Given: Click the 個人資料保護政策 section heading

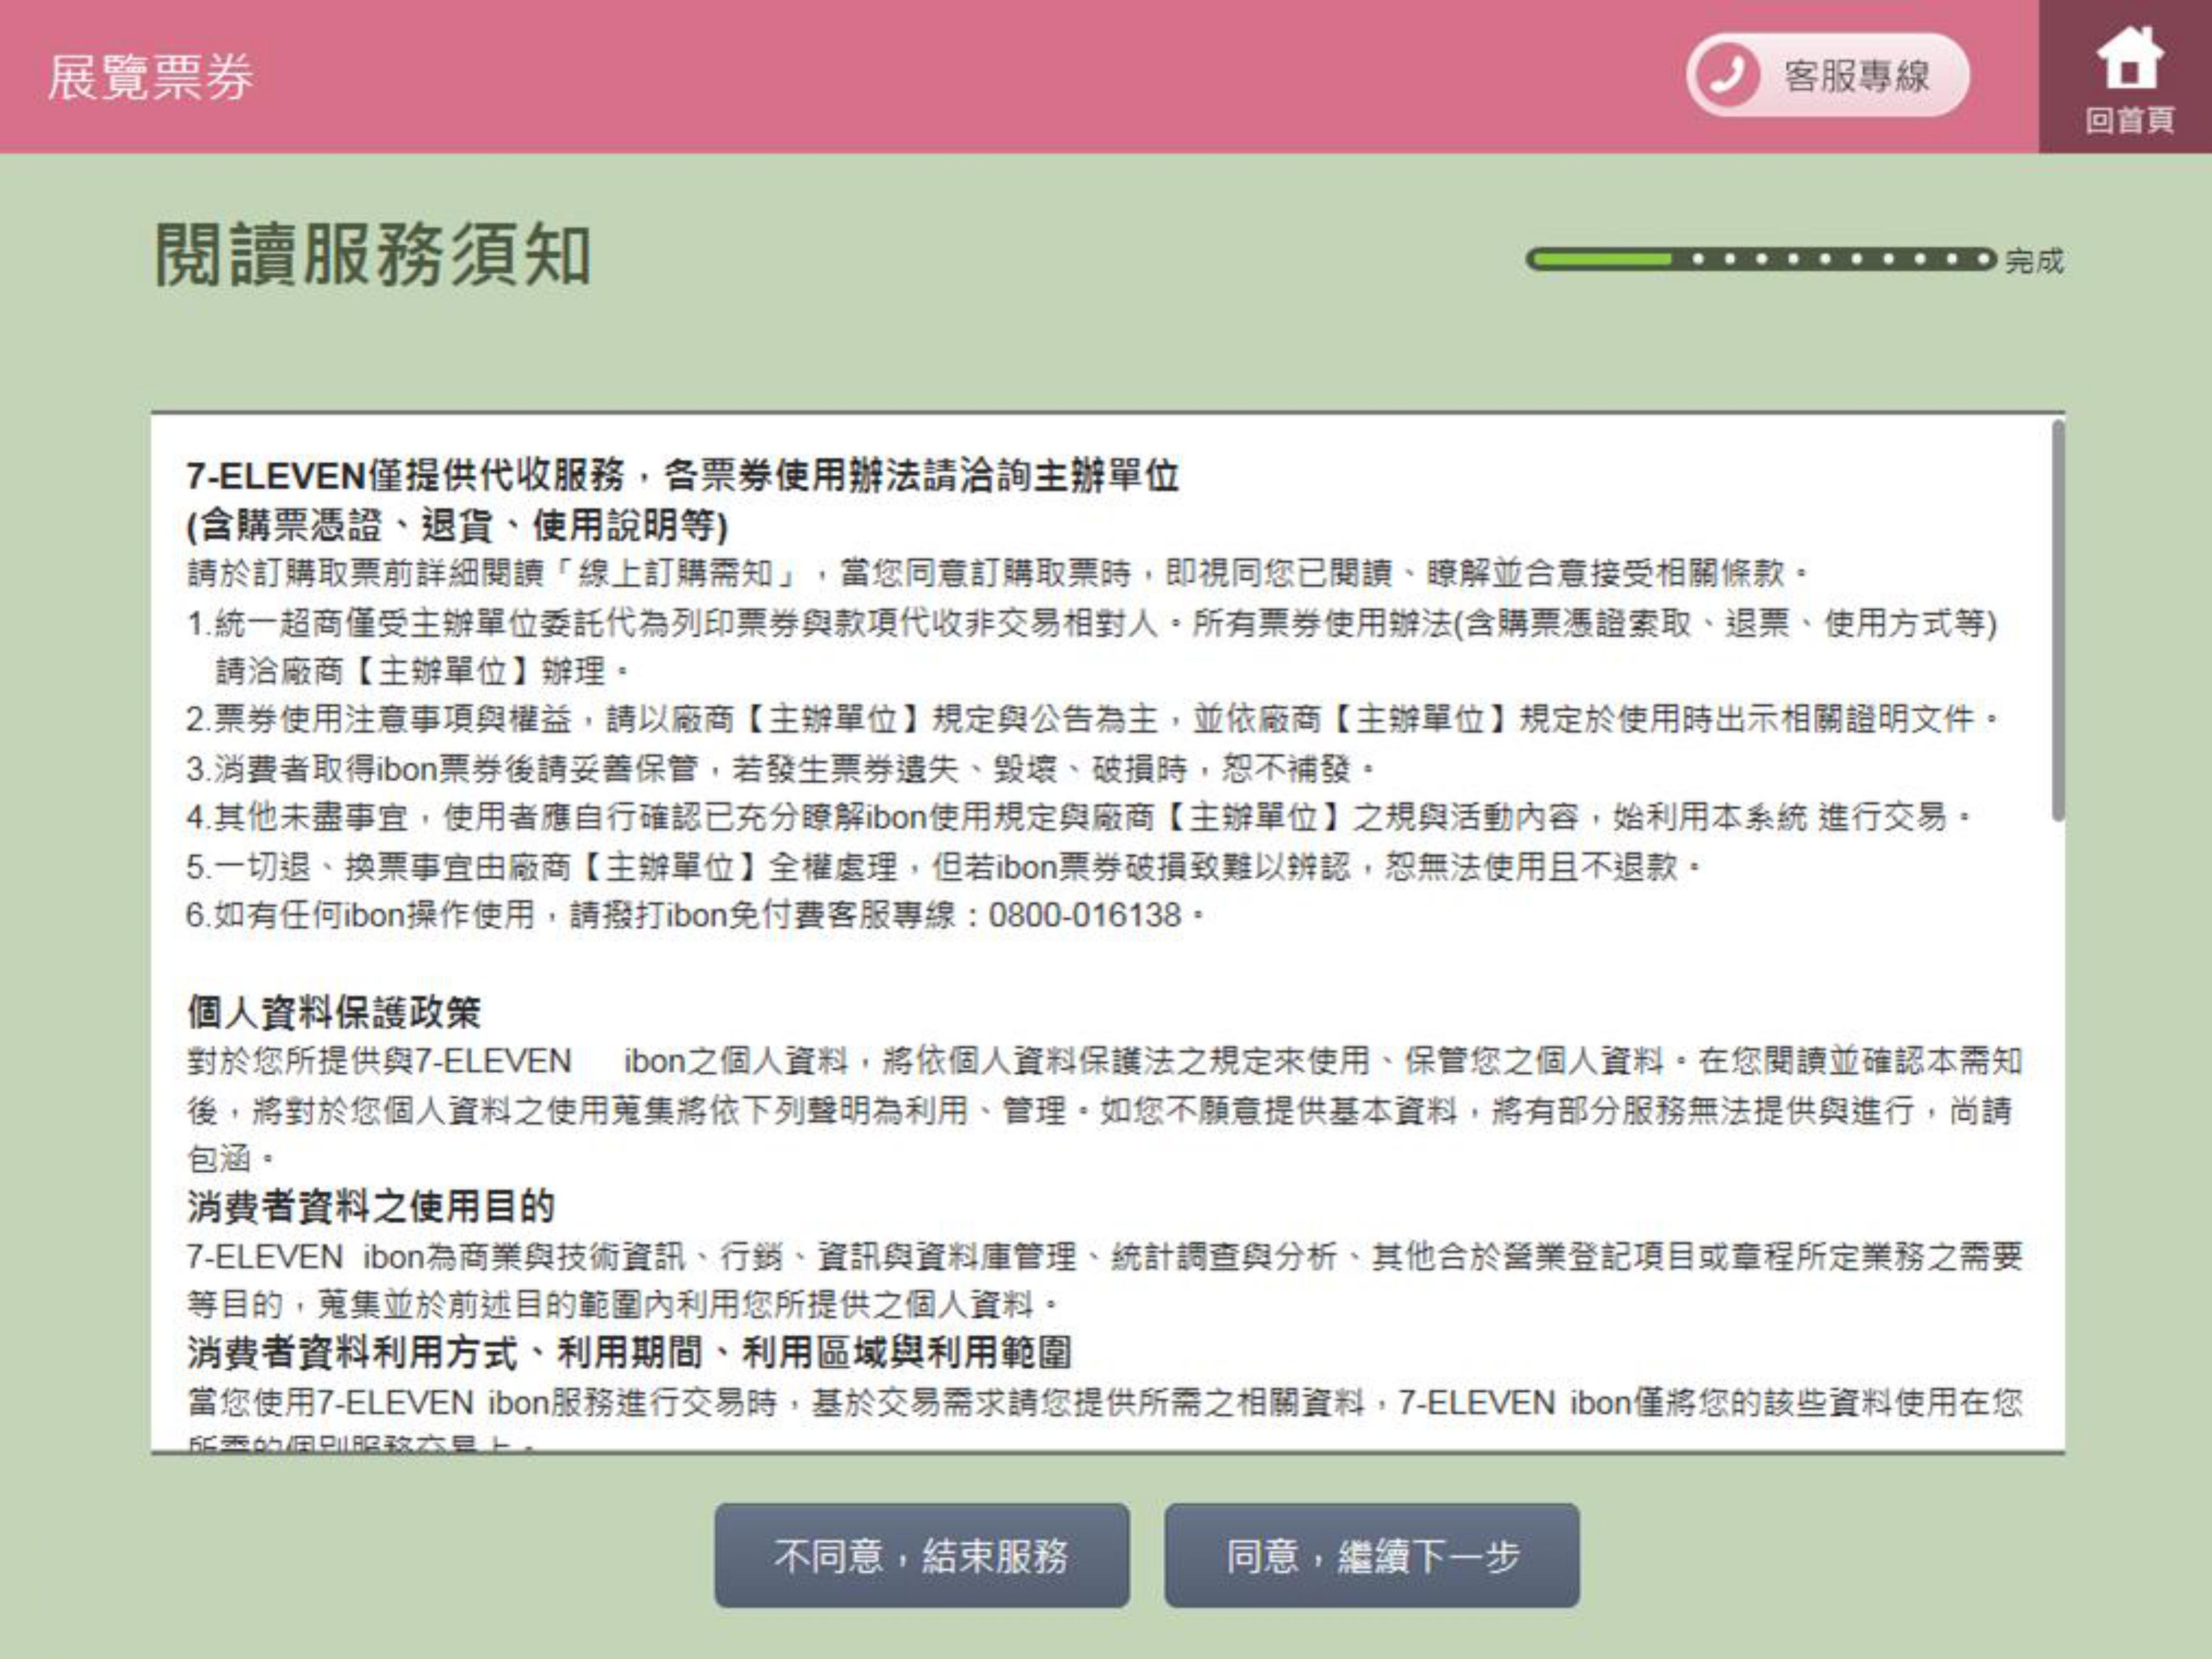Looking at the screenshot, I should (334, 1012).
